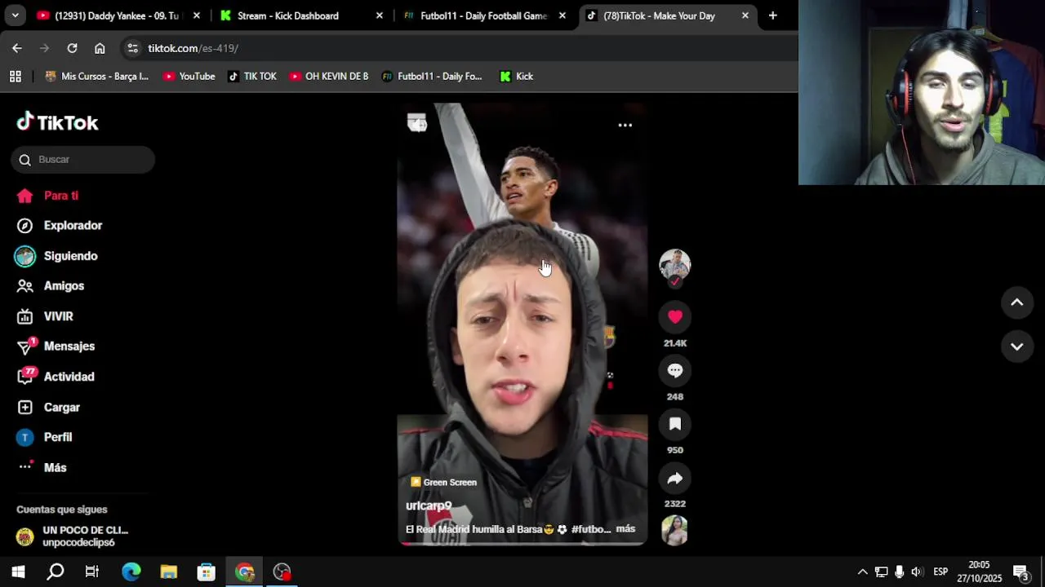1045x587 pixels.
Task: Close the Daddy Yankee YouTube tab
Action: (196, 15)
